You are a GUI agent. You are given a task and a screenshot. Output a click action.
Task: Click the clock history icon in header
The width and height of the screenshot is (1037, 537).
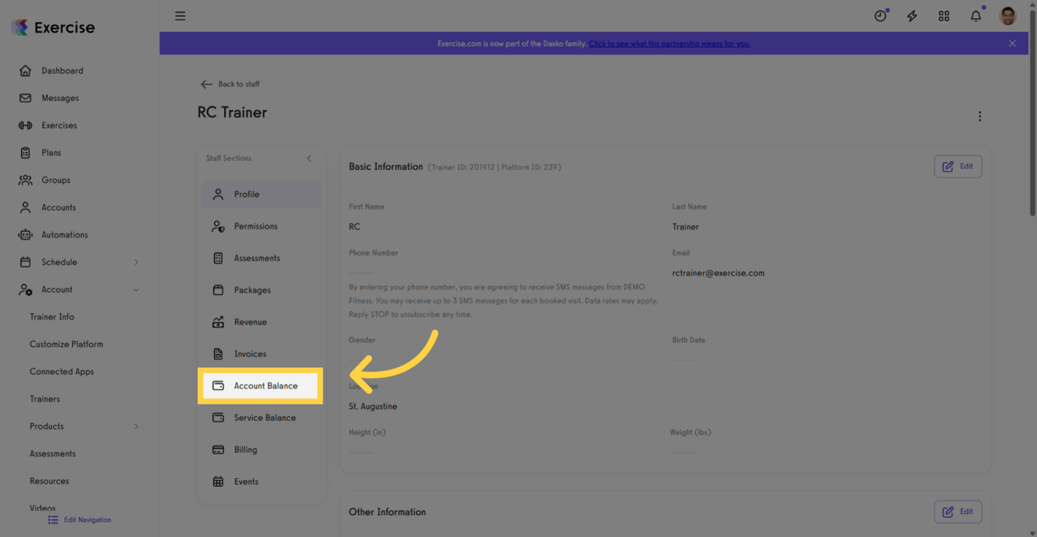(880, 15)
